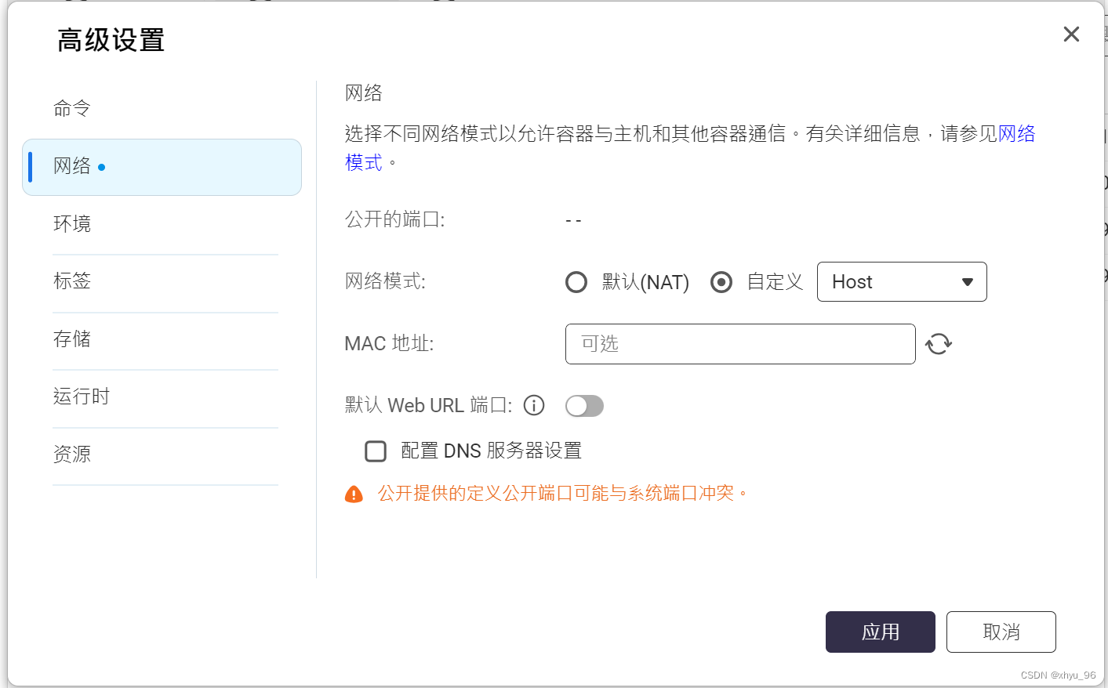This screenshot has height=688, width=1108.
Task: Check 配置 DNS 服务器设置
Action: 376,451
